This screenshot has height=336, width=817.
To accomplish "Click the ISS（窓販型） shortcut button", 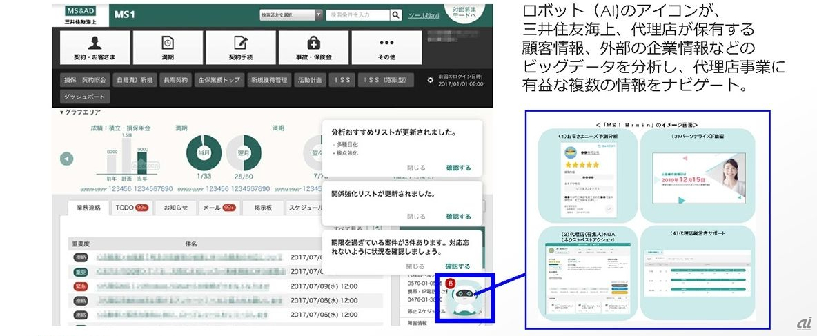I will coord(386,81).
